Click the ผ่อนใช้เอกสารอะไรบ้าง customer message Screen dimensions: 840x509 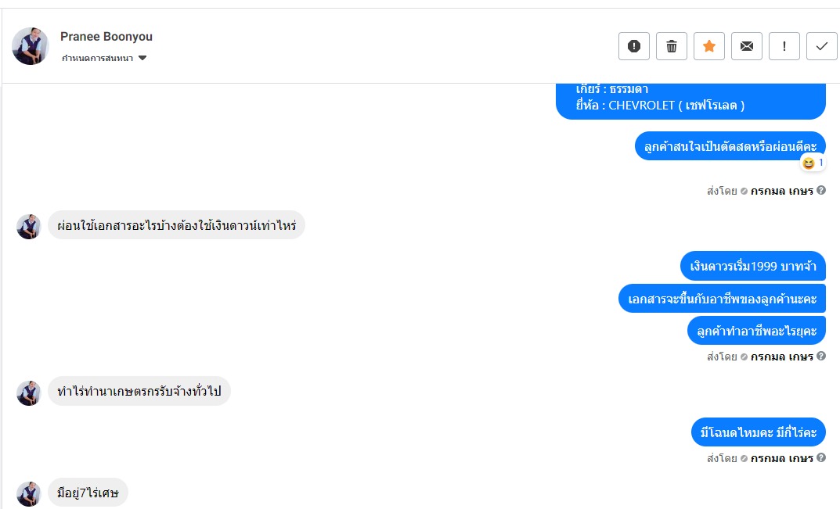tap(176, 226)
